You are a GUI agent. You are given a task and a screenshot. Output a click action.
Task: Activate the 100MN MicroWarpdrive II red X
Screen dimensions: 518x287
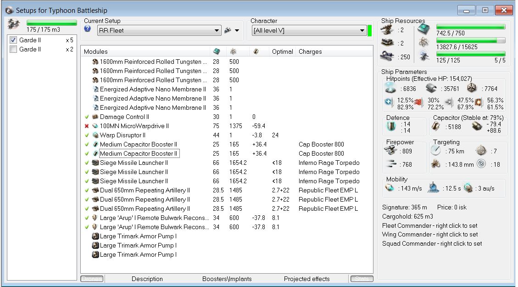(x=87, y=126)
